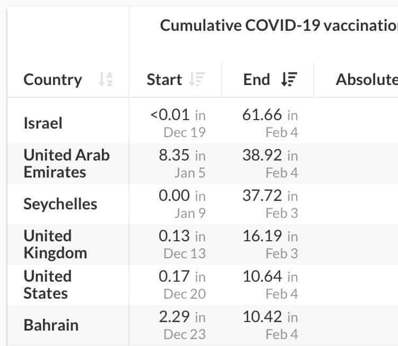Sort table by Country column icon
The height and width of the screenshot is (346, 398).
pos(106,79)
